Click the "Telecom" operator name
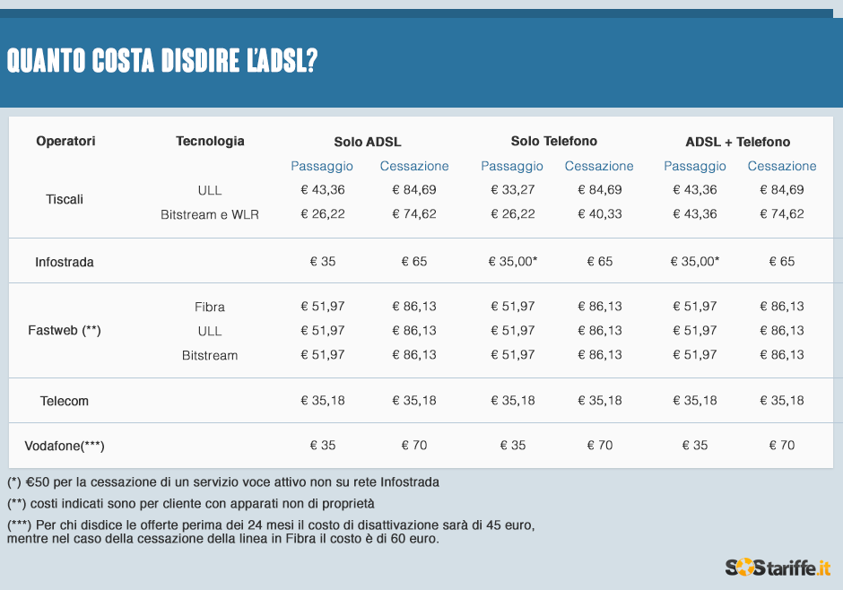 click(65, 402)
